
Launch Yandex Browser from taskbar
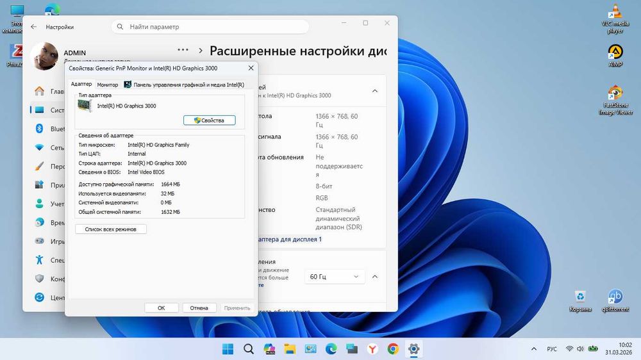(372, 349)
